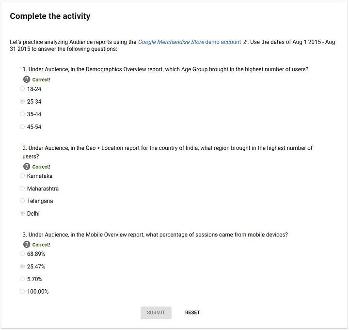Select the 5.70% option
The height and width of the screenshot is (330, 349).
coord(22,279)
